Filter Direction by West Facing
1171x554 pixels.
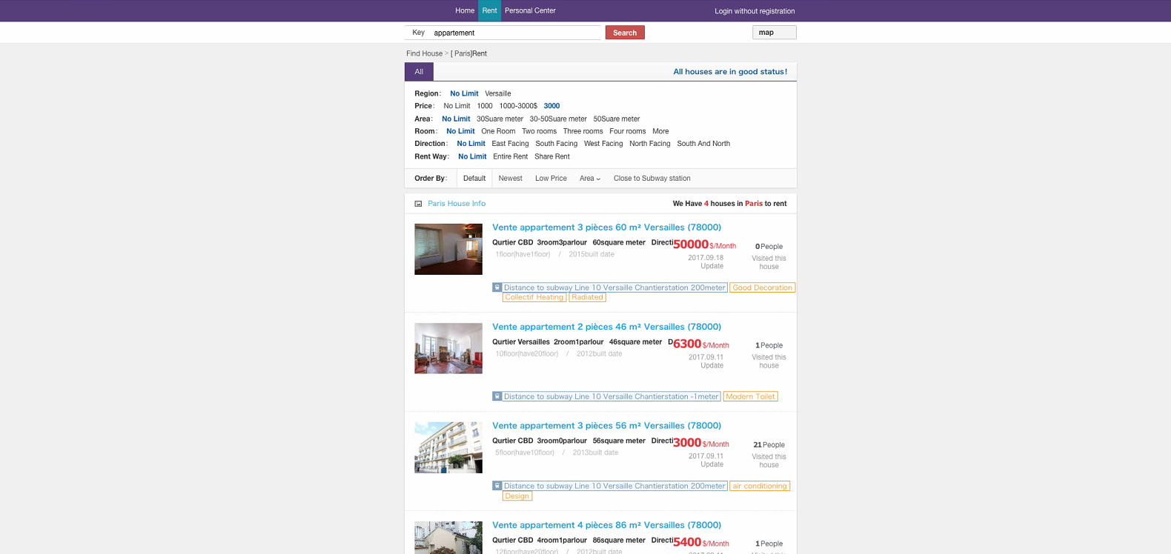coord(603,144)
